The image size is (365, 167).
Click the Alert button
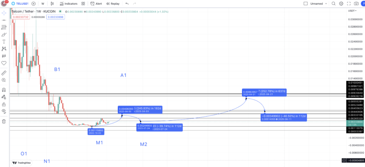tap(96, 4)
